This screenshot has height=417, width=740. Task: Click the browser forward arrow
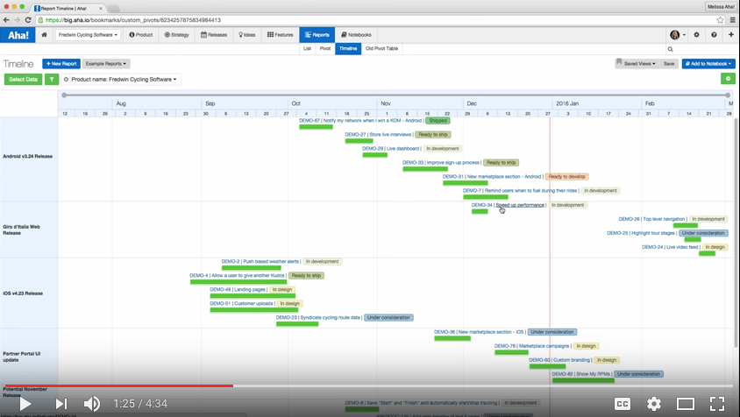[x=17, y=20]
